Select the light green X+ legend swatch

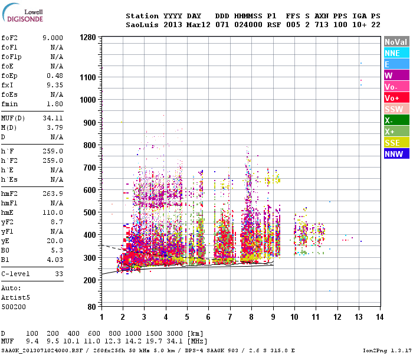coord(396,132)
